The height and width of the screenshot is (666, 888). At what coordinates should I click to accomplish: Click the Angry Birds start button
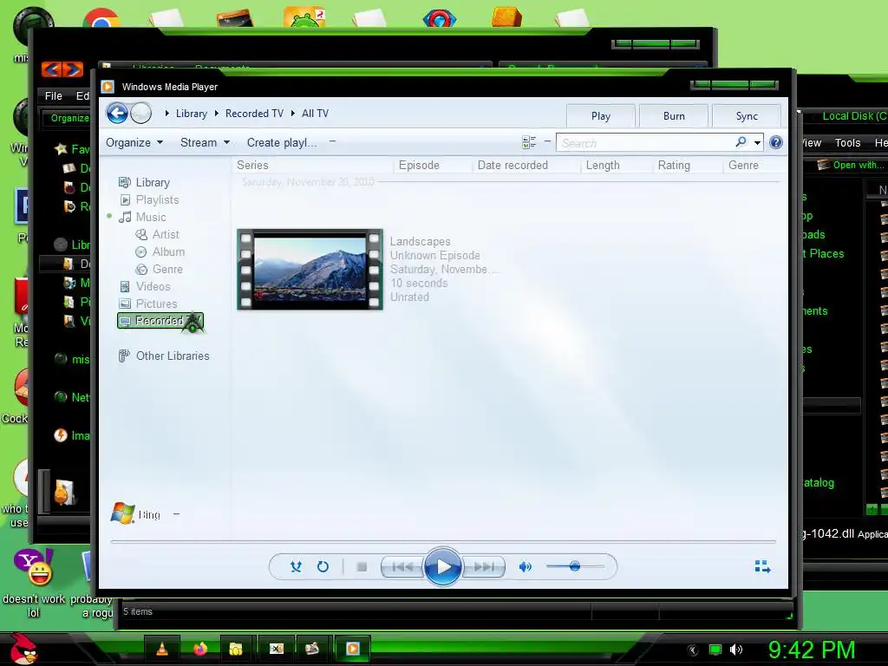[23, 649]
